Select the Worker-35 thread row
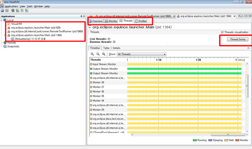This screenshot has height=149, width=252. (x=167, y=96)
